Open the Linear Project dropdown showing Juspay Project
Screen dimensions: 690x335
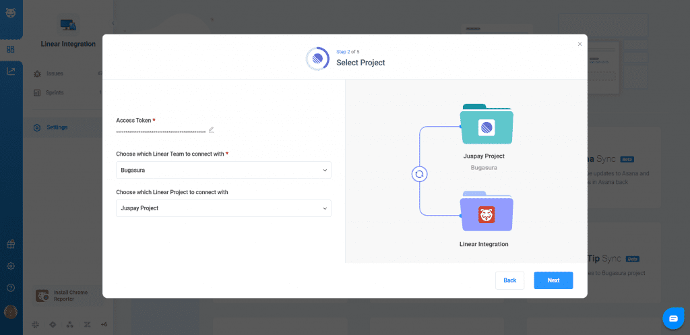[224, 208]
